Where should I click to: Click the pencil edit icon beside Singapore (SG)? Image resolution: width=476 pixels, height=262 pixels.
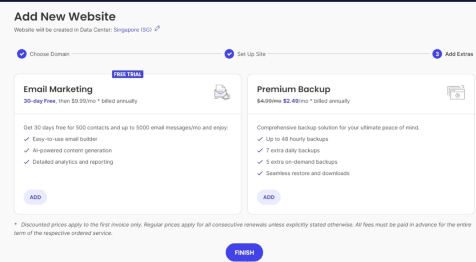158,29
